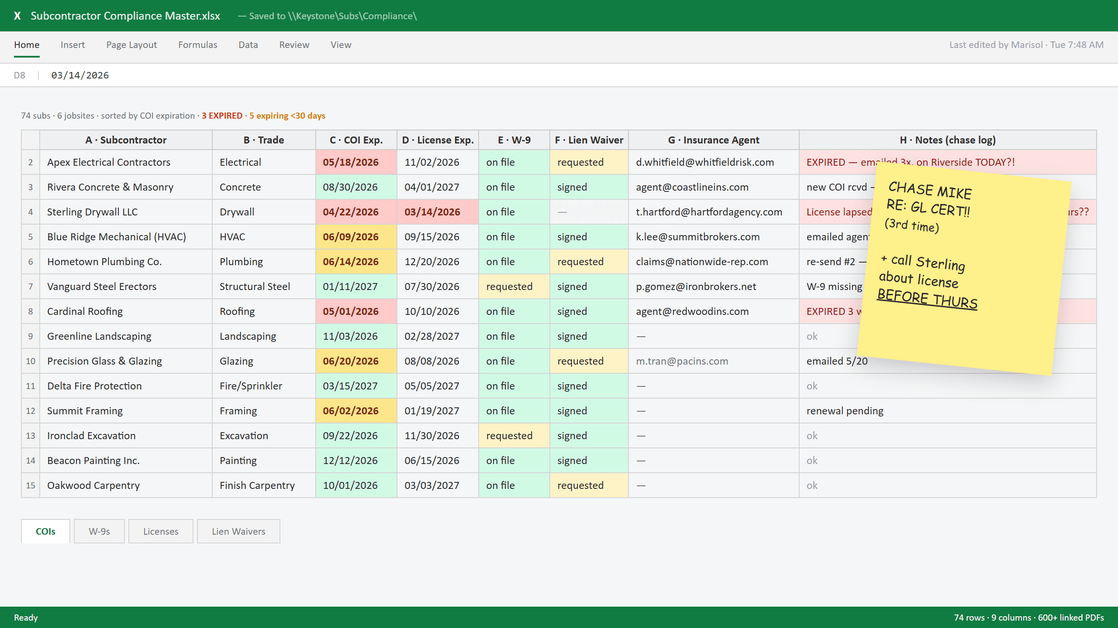Click the Ready status bar indicator
The width and height of the screenshot is (1118, 628).
(x=26, y=618)
